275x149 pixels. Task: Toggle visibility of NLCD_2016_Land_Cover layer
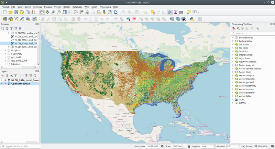pos(5,80)
